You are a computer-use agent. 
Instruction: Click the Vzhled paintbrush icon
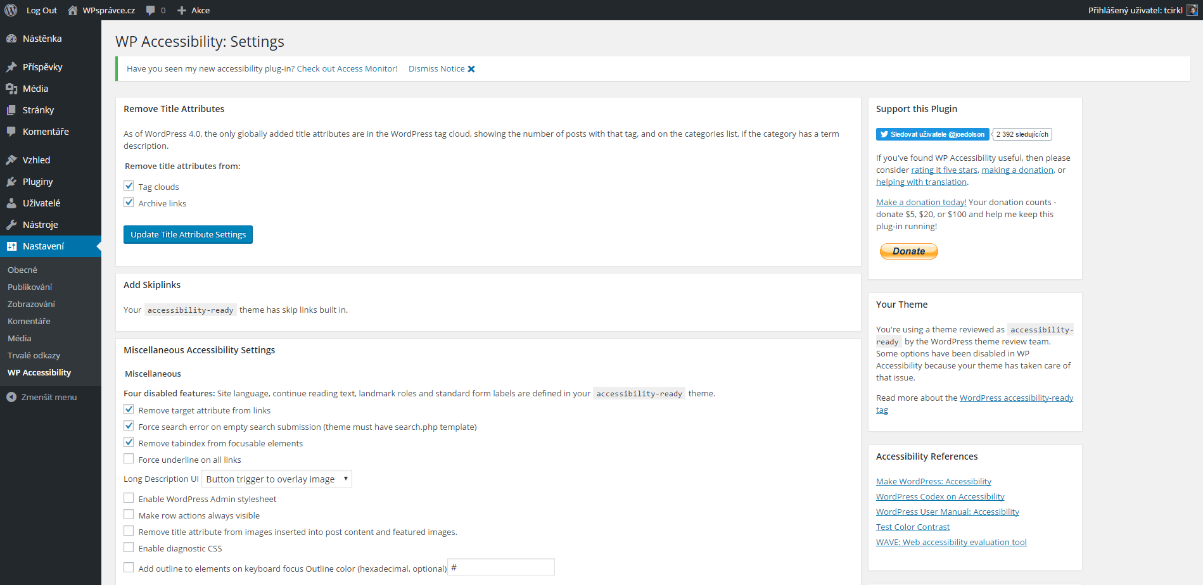pos(11,160)
